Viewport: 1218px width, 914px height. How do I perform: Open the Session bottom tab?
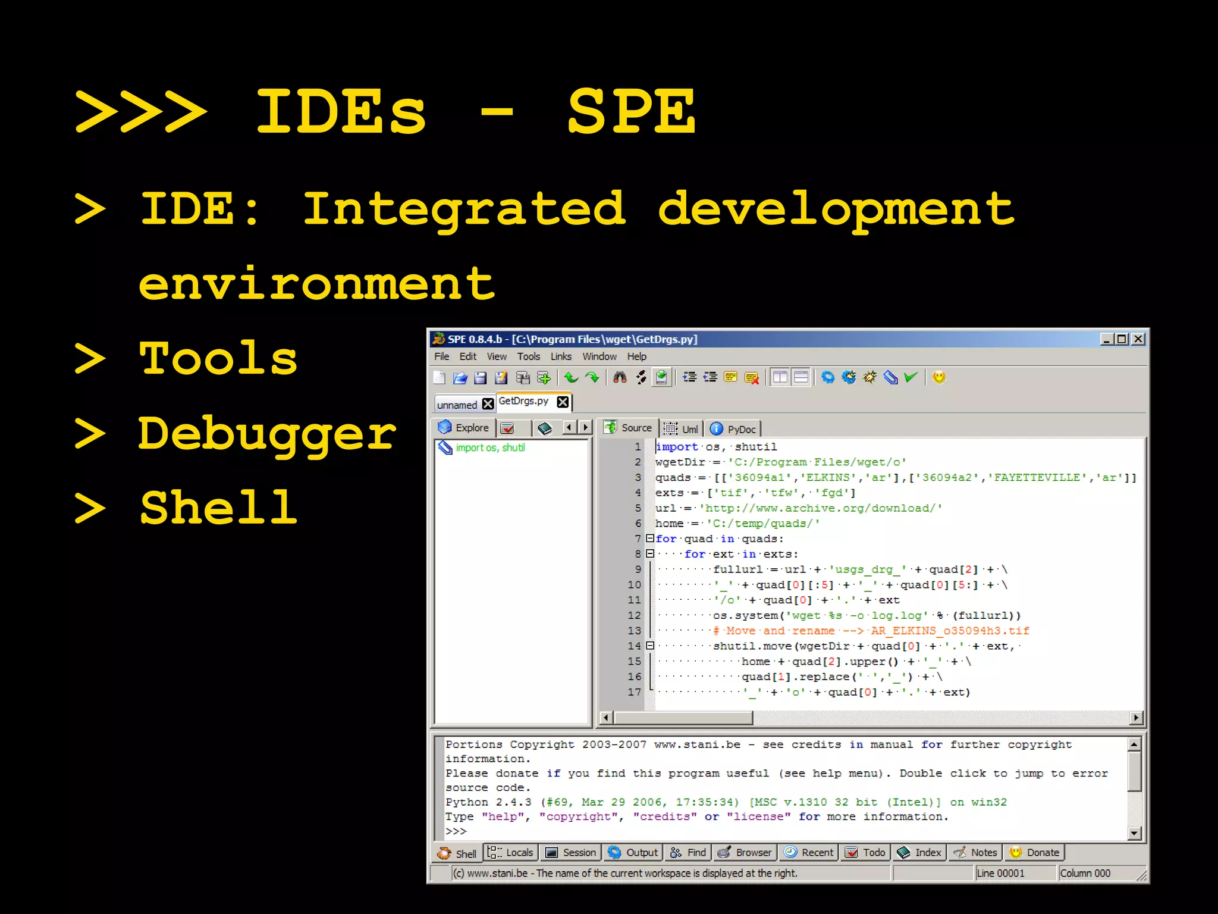[570, 853]
